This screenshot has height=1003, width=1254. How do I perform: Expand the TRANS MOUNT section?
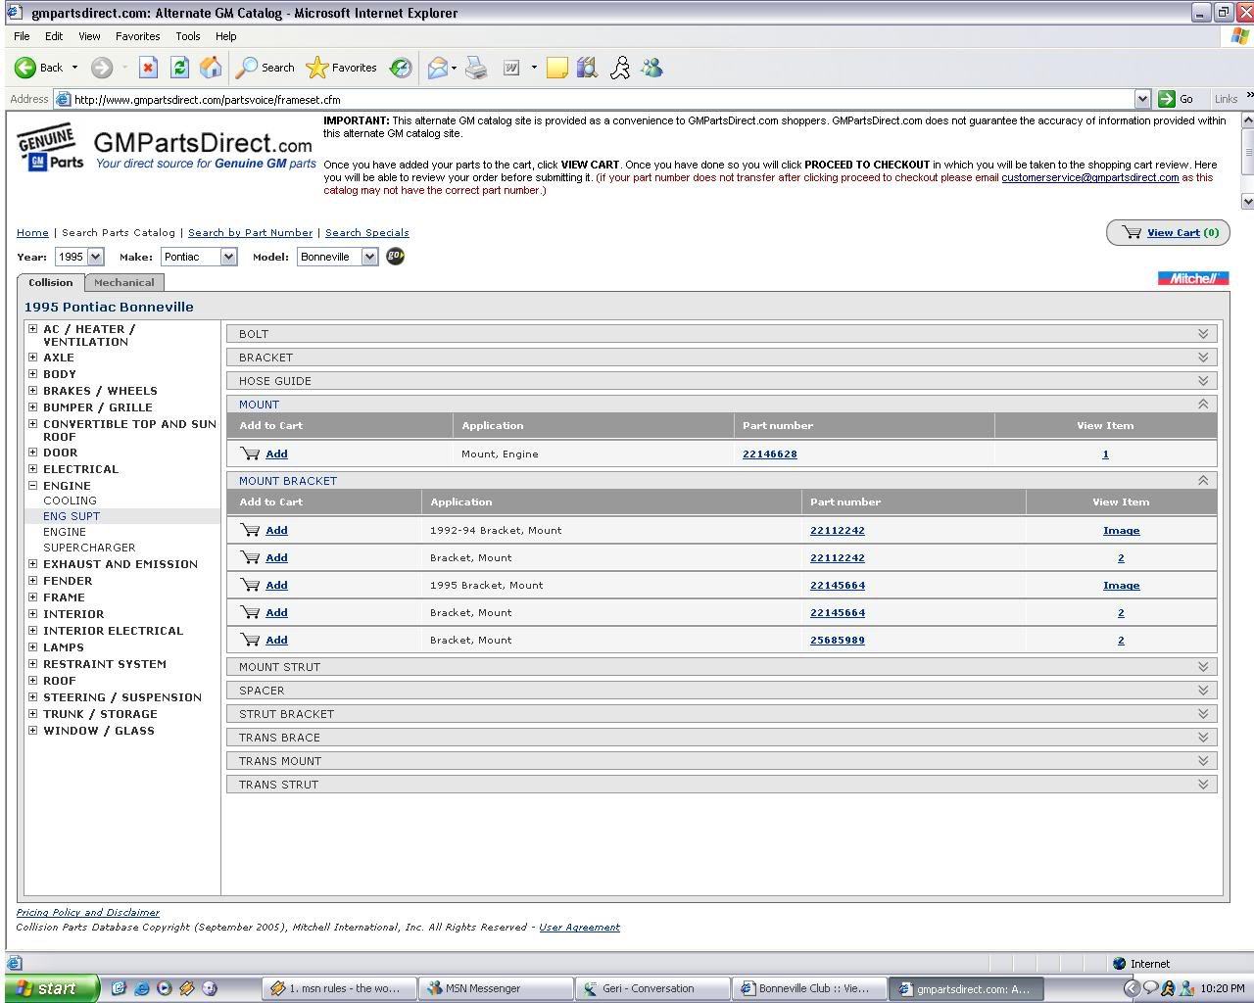pos(1203,761)
